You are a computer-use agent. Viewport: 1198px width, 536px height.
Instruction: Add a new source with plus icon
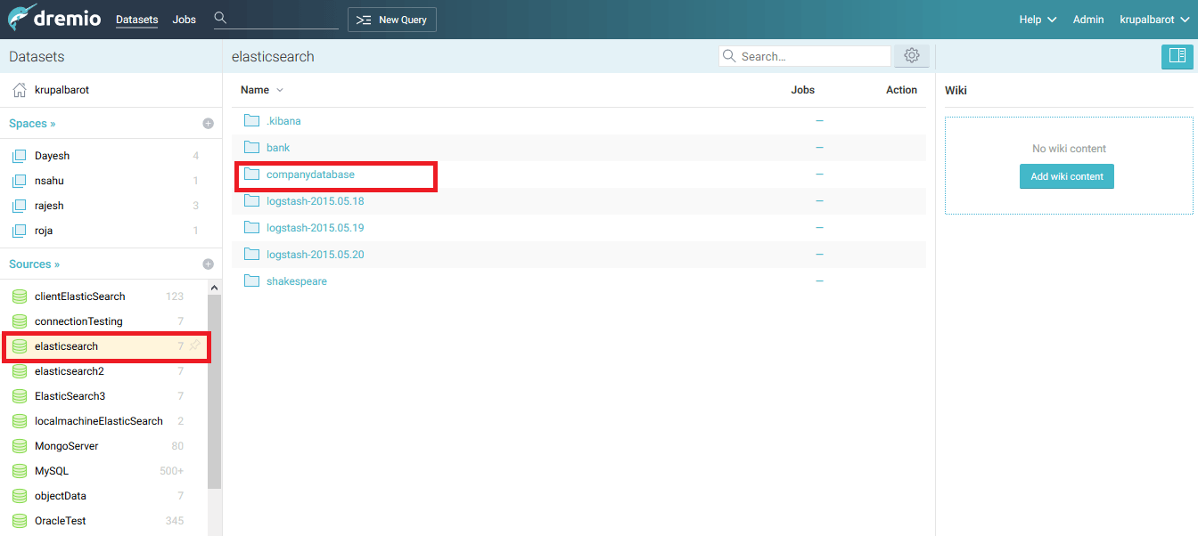click(x=208, y=264)
